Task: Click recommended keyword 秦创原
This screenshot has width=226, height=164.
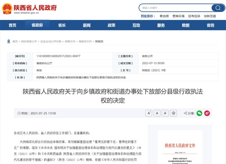Action: pyautogui.click(x=164, y=16)
